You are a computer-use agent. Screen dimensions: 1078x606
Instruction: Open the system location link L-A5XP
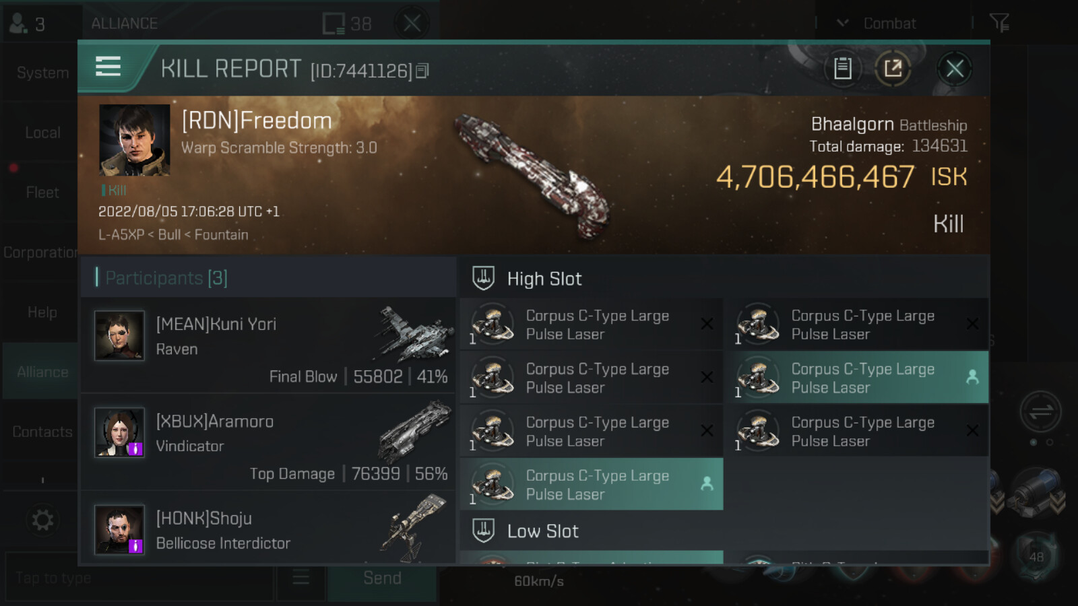pyautogui.click(x=121, y=235)
